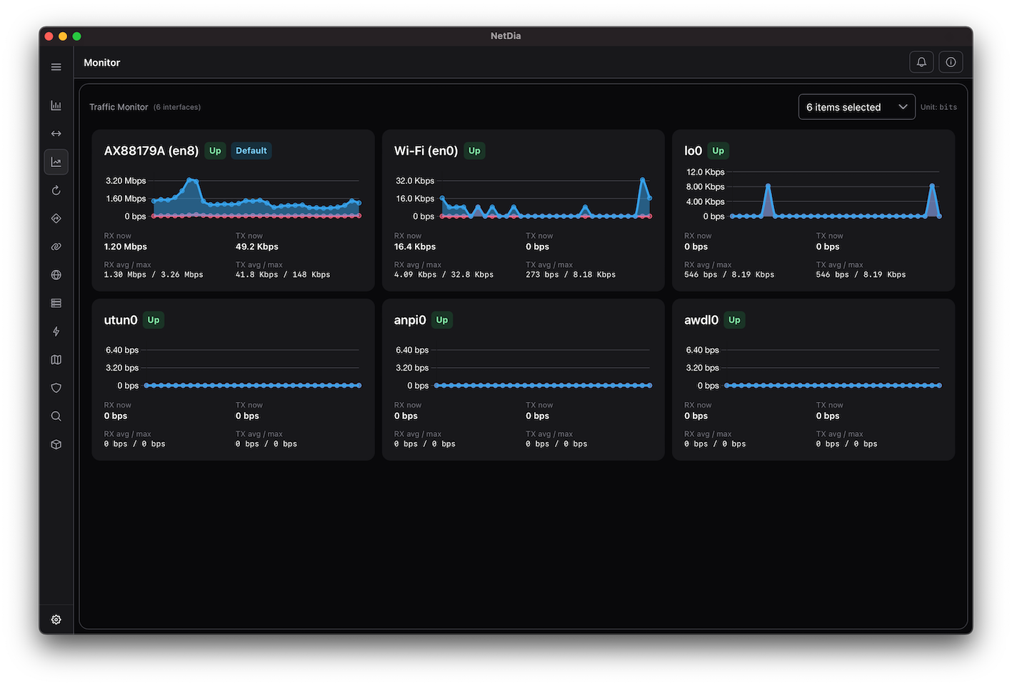Select the line chart monitor icon
This screenshot has height=686, width=1012.
pos(56,161)
